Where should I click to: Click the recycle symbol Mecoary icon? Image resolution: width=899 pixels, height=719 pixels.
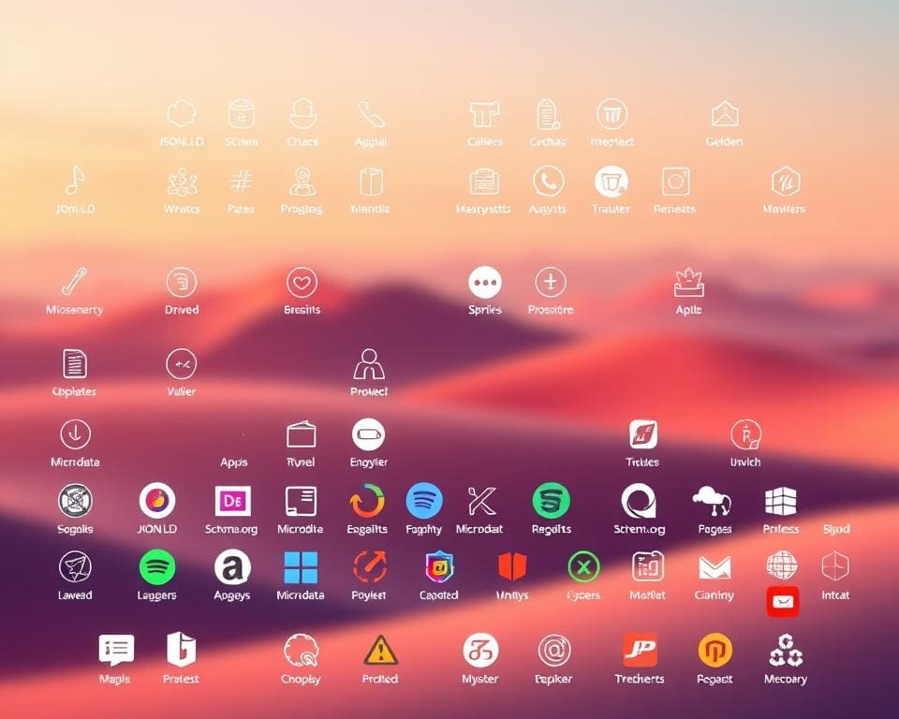(x=786, y=651)
